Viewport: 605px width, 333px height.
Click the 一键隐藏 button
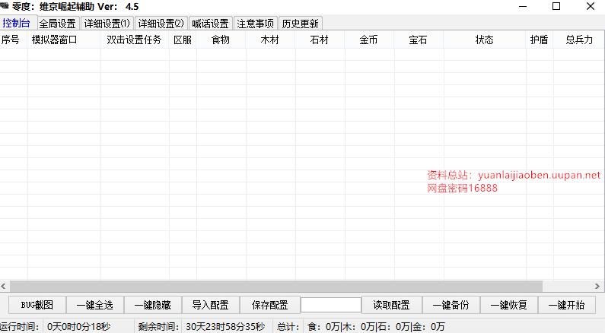point(153,306)
